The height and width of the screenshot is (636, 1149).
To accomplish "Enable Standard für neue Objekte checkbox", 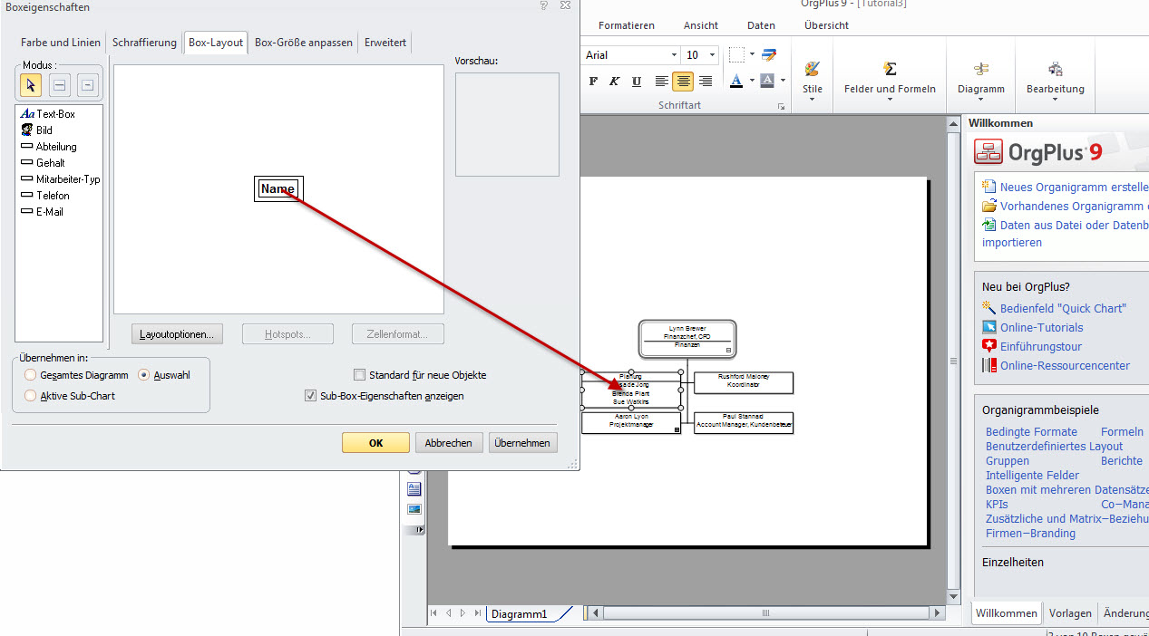I will point(360,375).
